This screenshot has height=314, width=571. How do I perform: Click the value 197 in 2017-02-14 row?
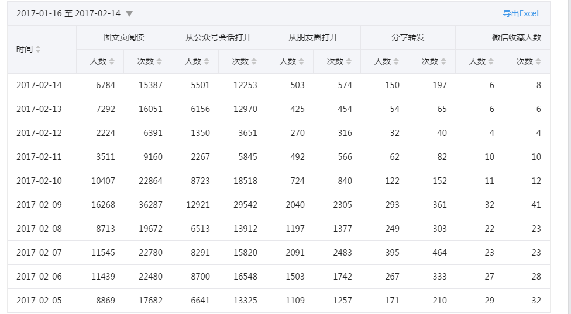click(439, 85)
